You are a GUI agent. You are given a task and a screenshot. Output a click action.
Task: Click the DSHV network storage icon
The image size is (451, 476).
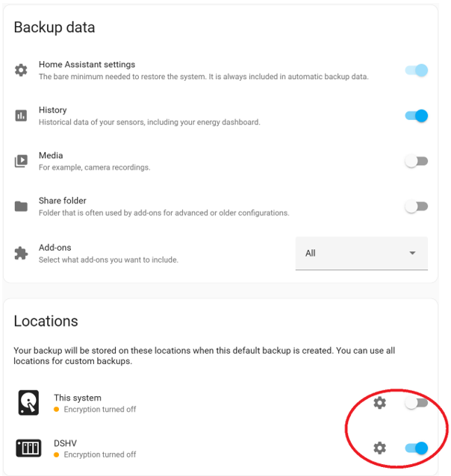(x=28, y=448)
